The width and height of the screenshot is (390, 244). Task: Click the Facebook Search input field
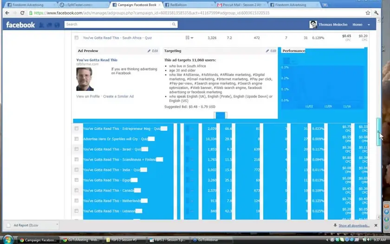click(x=118, y=24)
